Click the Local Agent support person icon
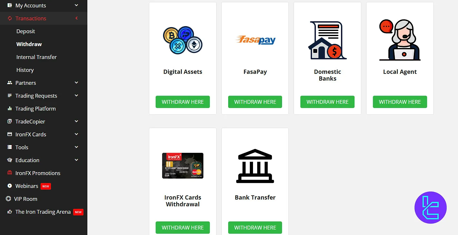Screen dimensions: 458x235 pos(400,40)
